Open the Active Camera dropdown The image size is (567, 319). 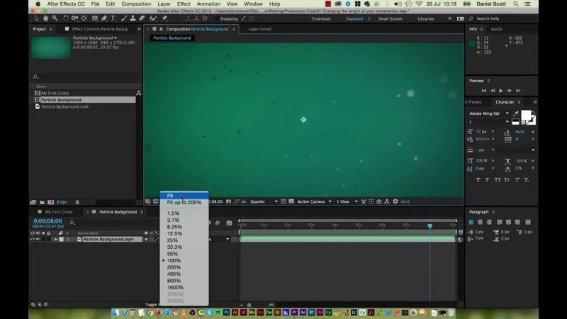(x=314, y=201)
